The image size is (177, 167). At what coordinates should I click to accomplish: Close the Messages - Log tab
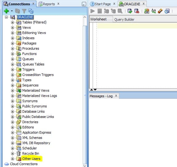116,96
